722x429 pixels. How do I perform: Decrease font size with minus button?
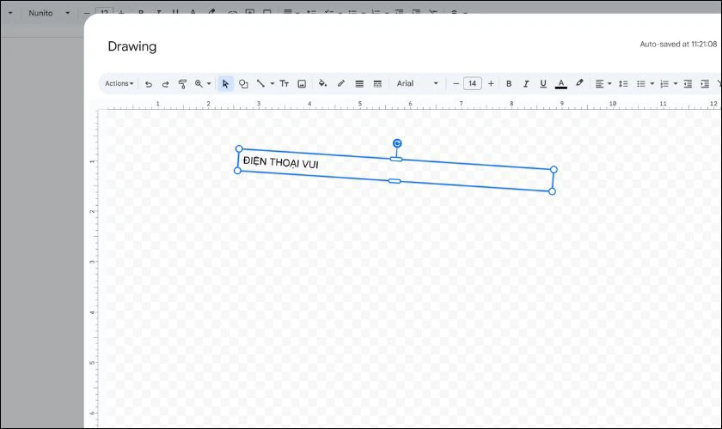(456, 84)
